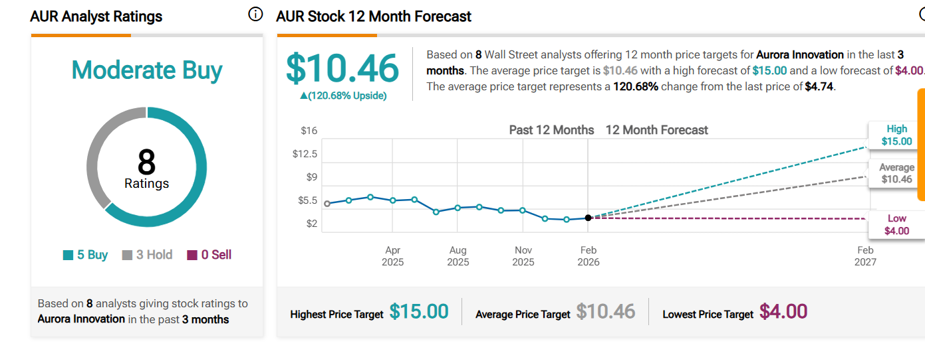Click the Highest Price Target $15.00 value
The height and width of the screenshot is (363, 925).
tap(418, 311)
